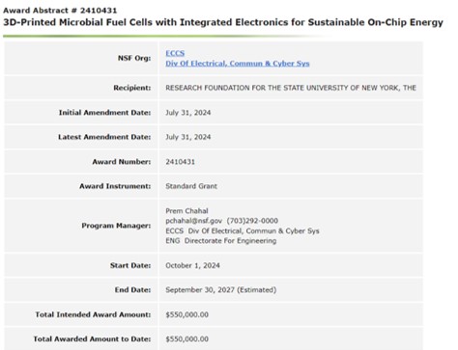Click the Latest Amendment Date value
This screenshot has width=458, height=350.
point(188,137)
